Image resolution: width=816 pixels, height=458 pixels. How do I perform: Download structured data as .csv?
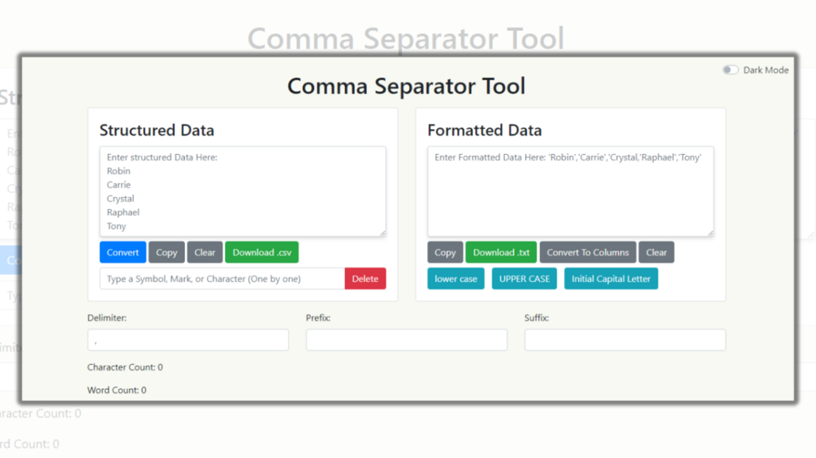pyautogui.click(x=261, y=253)
